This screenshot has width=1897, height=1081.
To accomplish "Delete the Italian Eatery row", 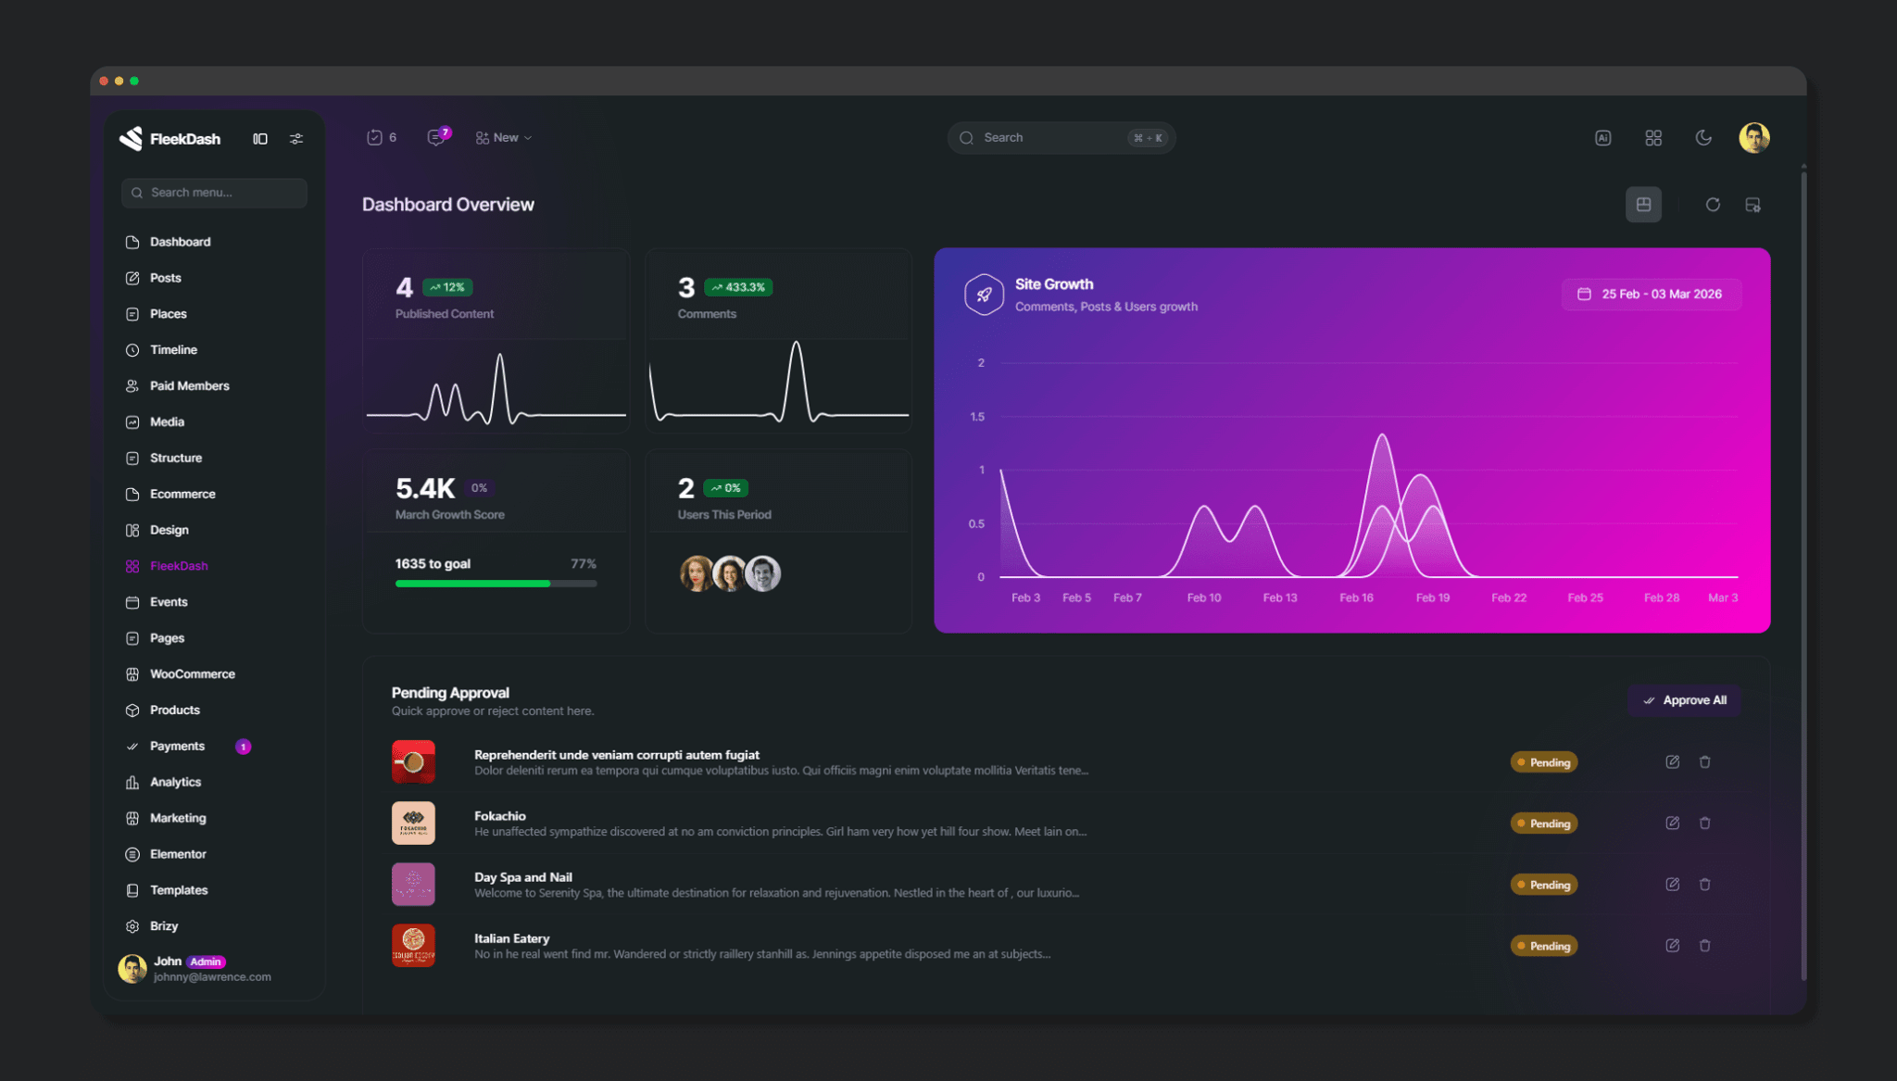I will point(1704,946).
